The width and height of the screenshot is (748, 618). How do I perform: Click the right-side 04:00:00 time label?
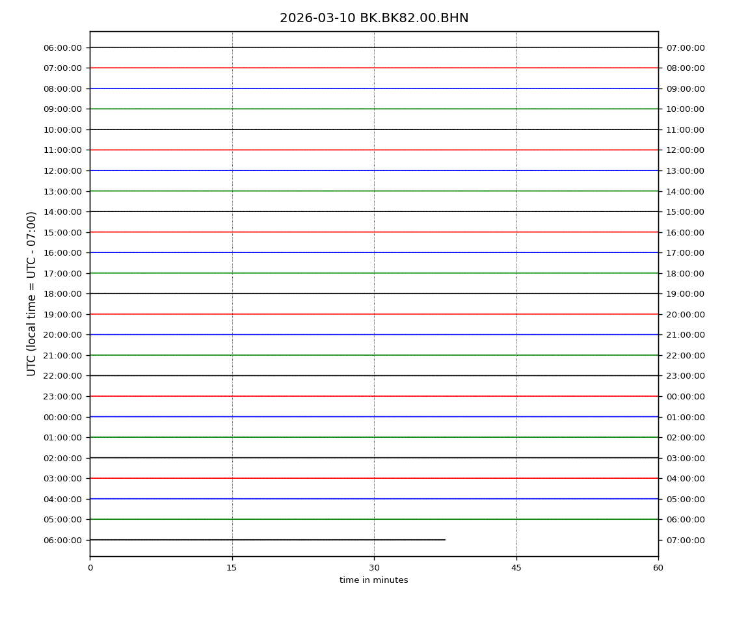685,479
